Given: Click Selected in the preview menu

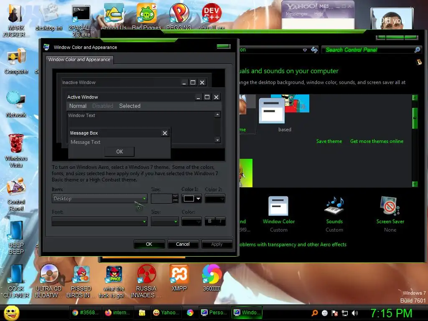Looking at the screenshot, I should tap(130, 106).
